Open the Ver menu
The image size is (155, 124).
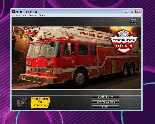tap(25, 16)
